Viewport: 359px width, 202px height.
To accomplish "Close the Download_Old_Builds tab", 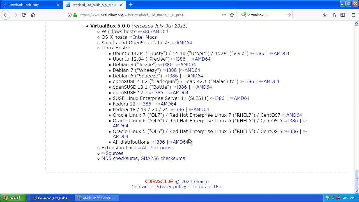I will point(121,5).
